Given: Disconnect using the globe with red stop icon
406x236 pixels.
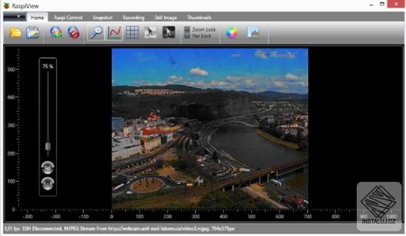Looking at the screenshot, I should (74, 32).
